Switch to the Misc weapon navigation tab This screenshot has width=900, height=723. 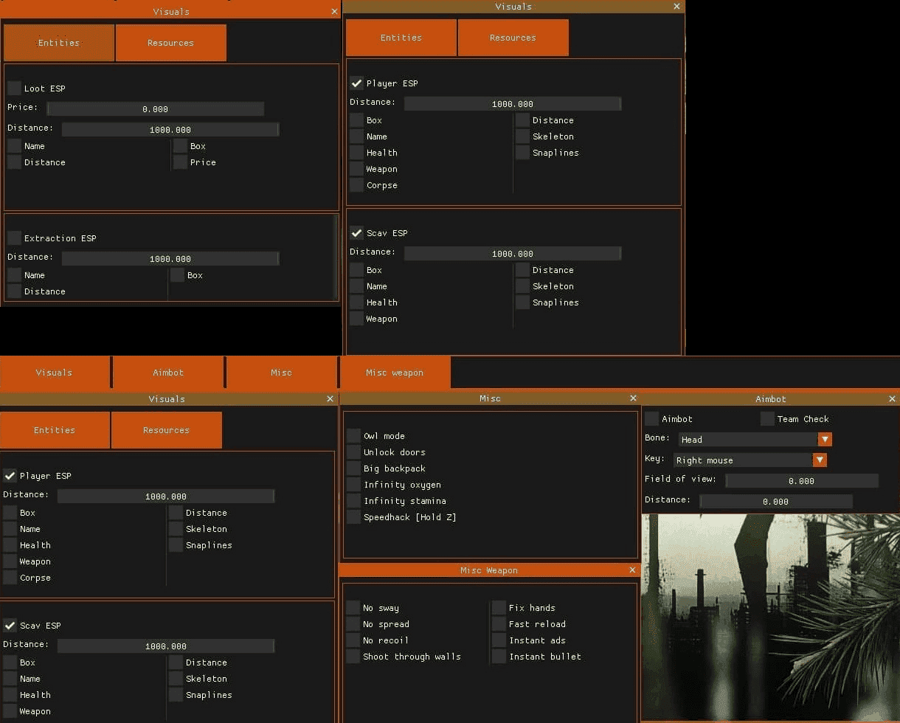[x=395, y=373]
